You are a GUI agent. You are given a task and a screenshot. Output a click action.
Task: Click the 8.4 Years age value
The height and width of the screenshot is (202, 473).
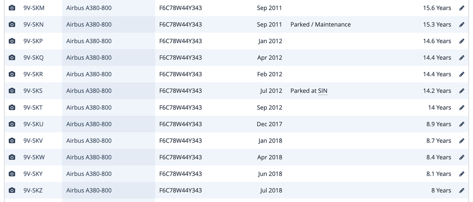point(439,157)
